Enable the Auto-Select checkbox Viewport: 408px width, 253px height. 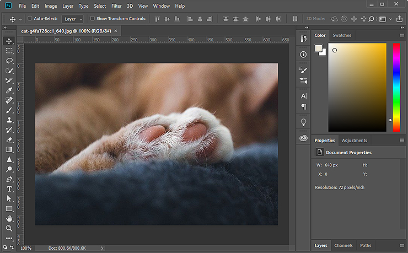[30, 18]
